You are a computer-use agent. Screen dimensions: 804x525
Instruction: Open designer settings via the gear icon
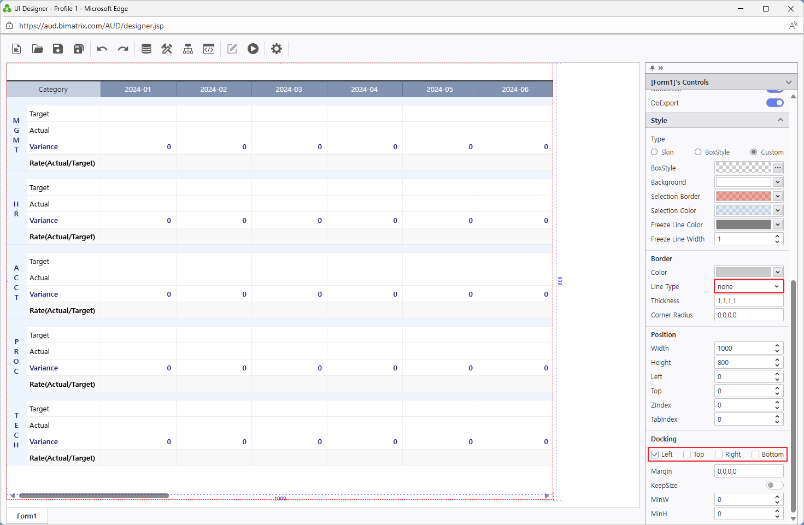(x=277, y=49)
